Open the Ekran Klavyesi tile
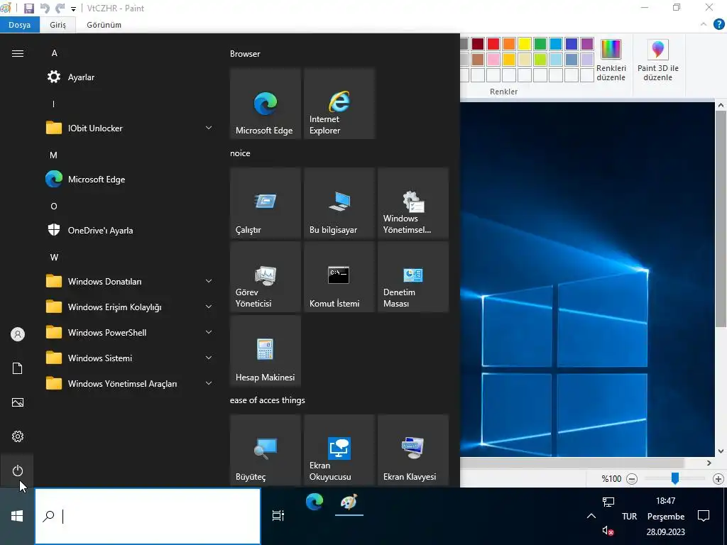The height and width of the screenshot is (545, 727). click(x=413, y=450)
